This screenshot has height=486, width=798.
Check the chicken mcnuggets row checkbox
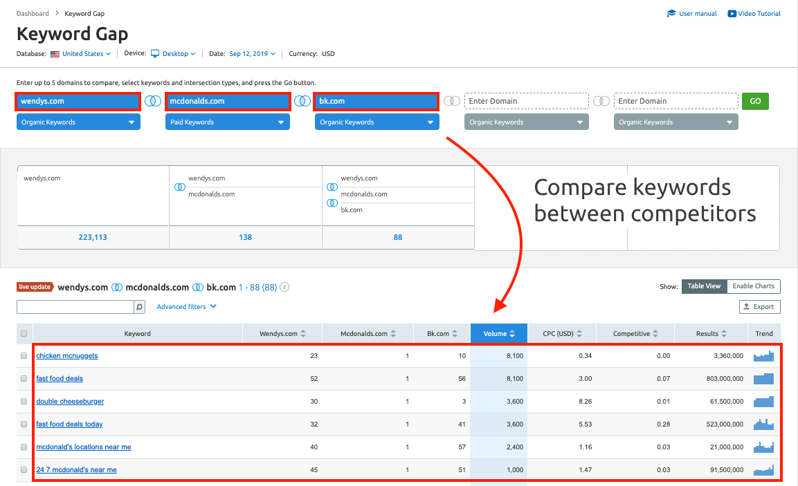pos(24,356)
